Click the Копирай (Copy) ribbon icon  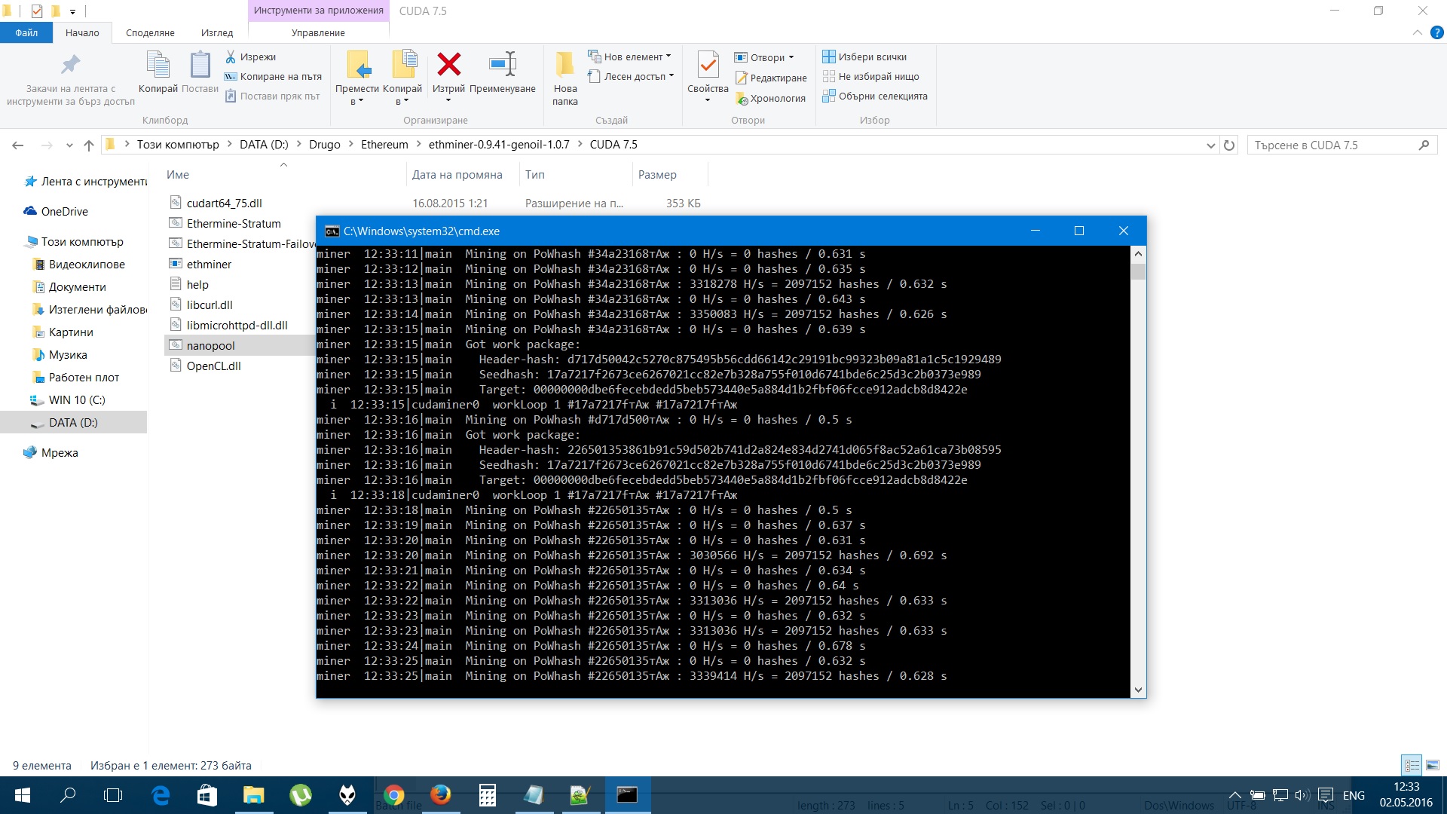click(158, 65)
